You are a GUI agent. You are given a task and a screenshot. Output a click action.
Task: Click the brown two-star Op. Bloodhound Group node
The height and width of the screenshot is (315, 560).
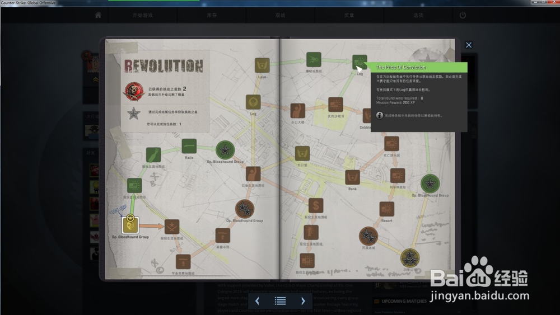(x=245, y=209)
